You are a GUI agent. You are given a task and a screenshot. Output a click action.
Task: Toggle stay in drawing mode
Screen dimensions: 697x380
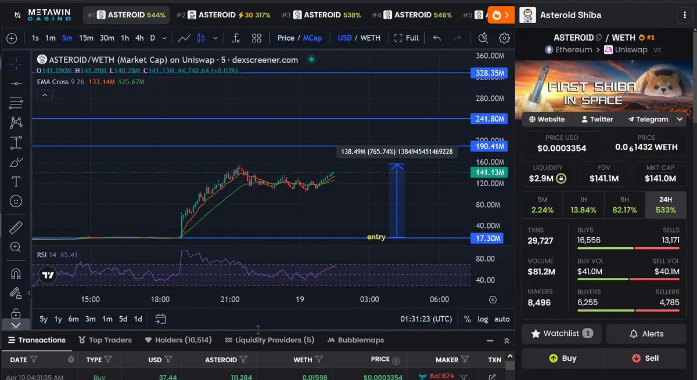coord(16,293)
